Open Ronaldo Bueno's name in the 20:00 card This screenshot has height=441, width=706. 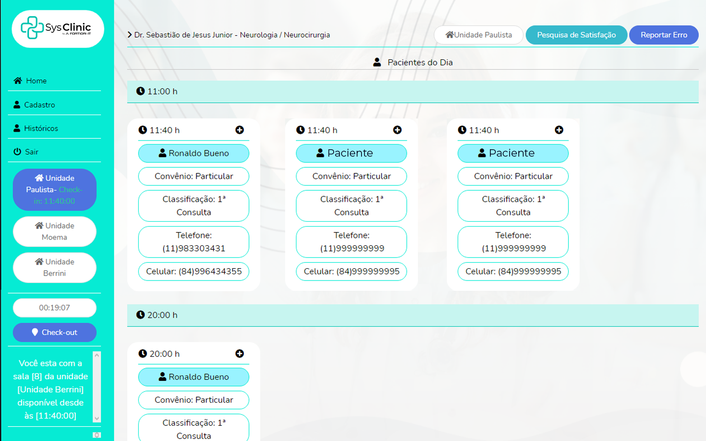pyautogui.click(x=194, y=377)
